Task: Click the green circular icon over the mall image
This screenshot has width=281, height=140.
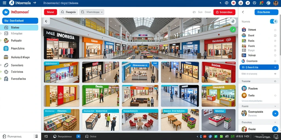Action: (233, 29)
